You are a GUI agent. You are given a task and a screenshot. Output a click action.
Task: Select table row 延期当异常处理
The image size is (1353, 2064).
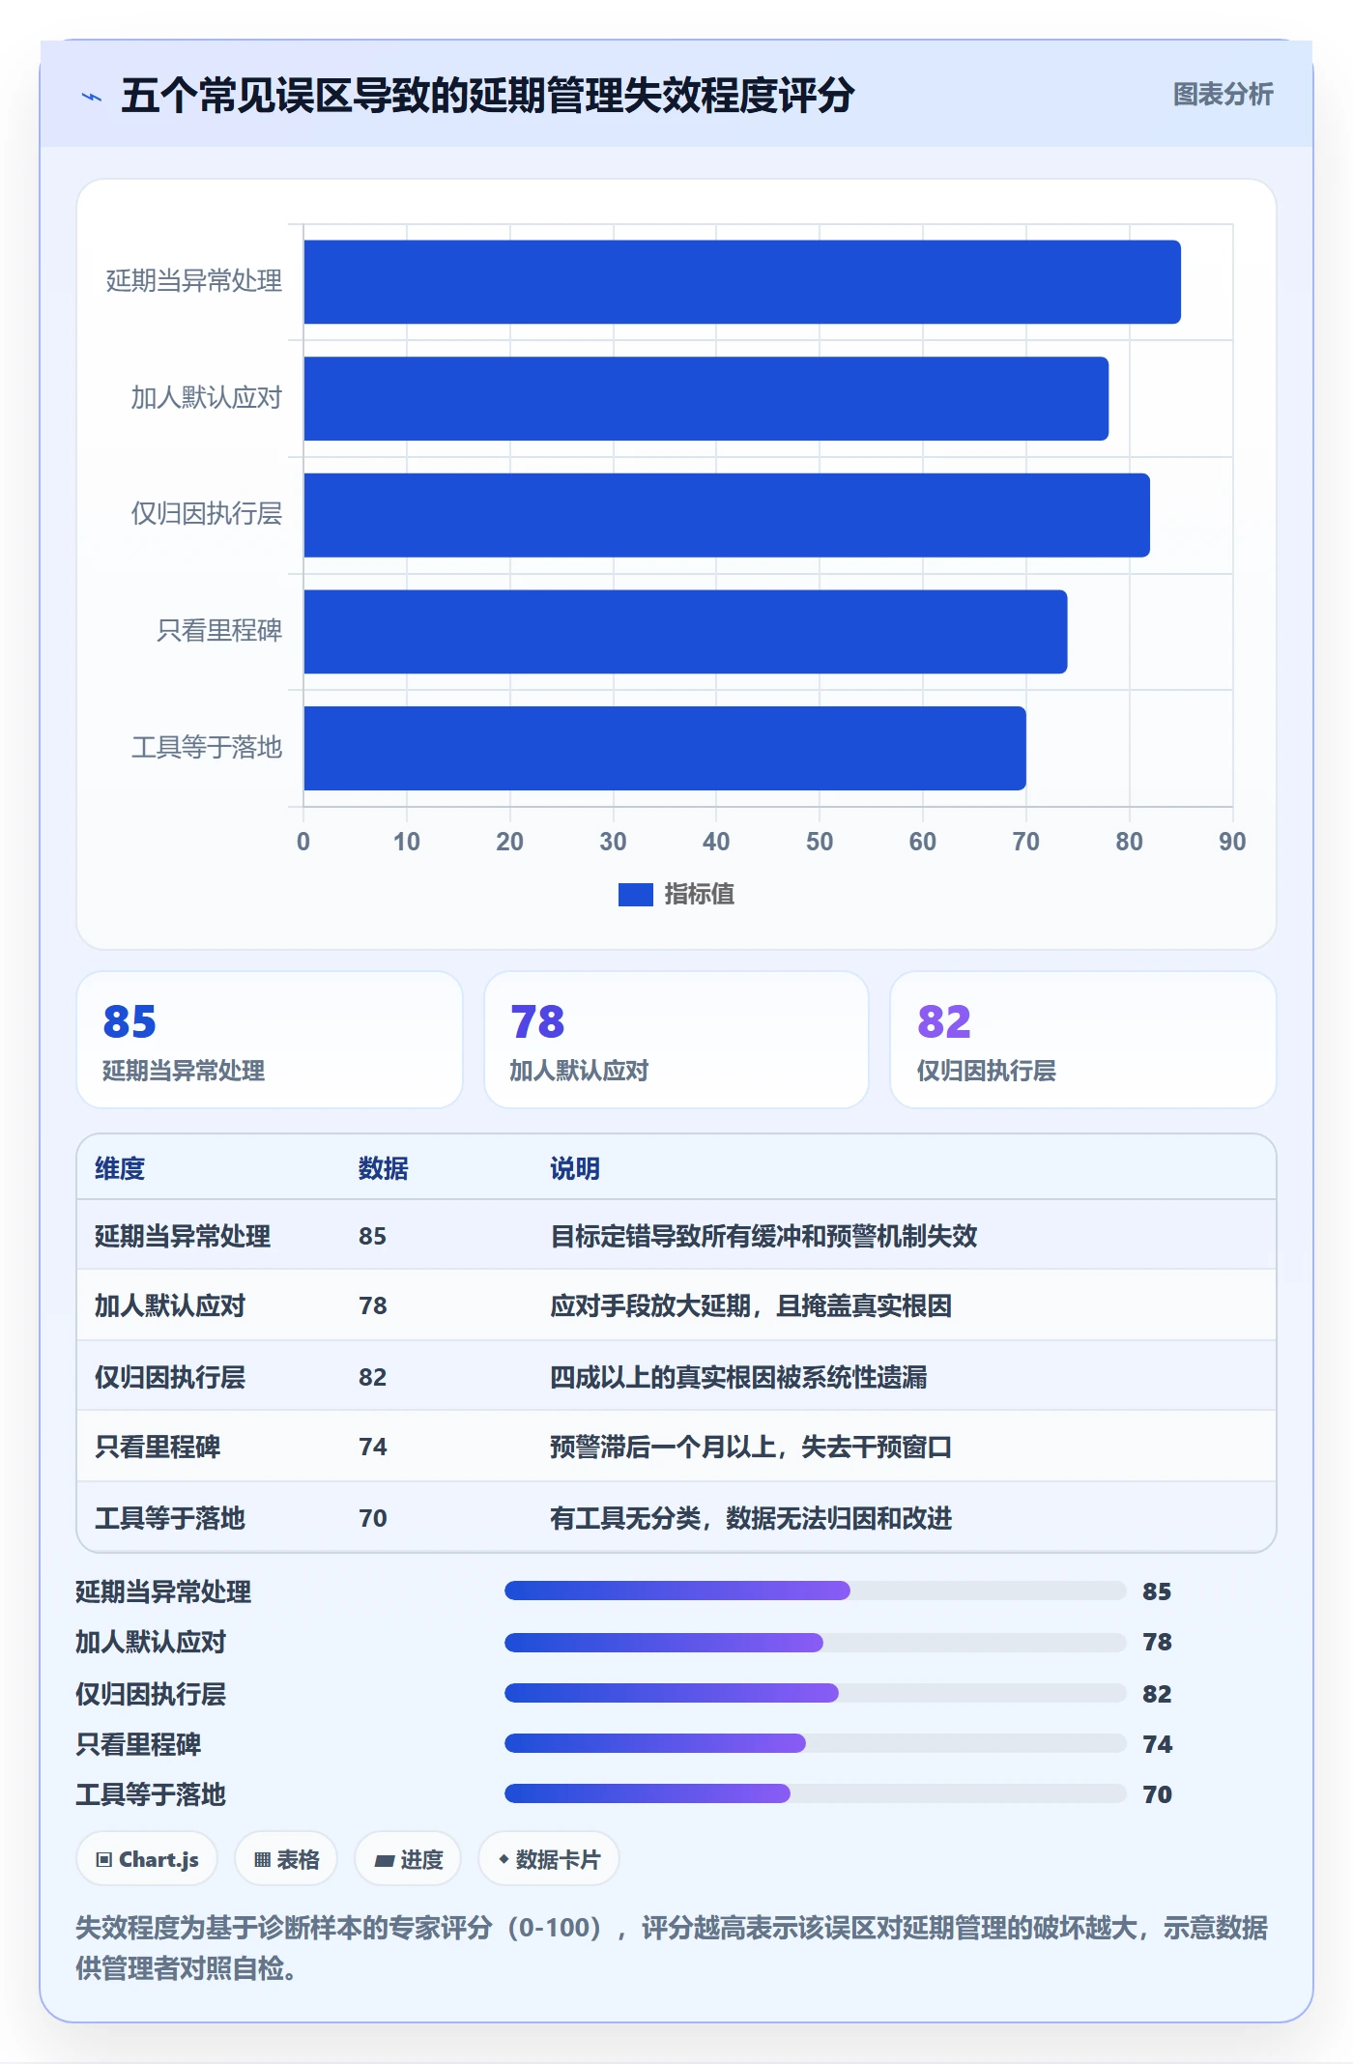[676, 1235]
